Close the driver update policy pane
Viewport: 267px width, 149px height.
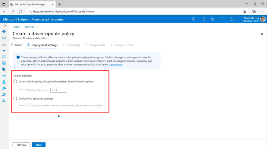pyautogui.click(x=262, y=34)
